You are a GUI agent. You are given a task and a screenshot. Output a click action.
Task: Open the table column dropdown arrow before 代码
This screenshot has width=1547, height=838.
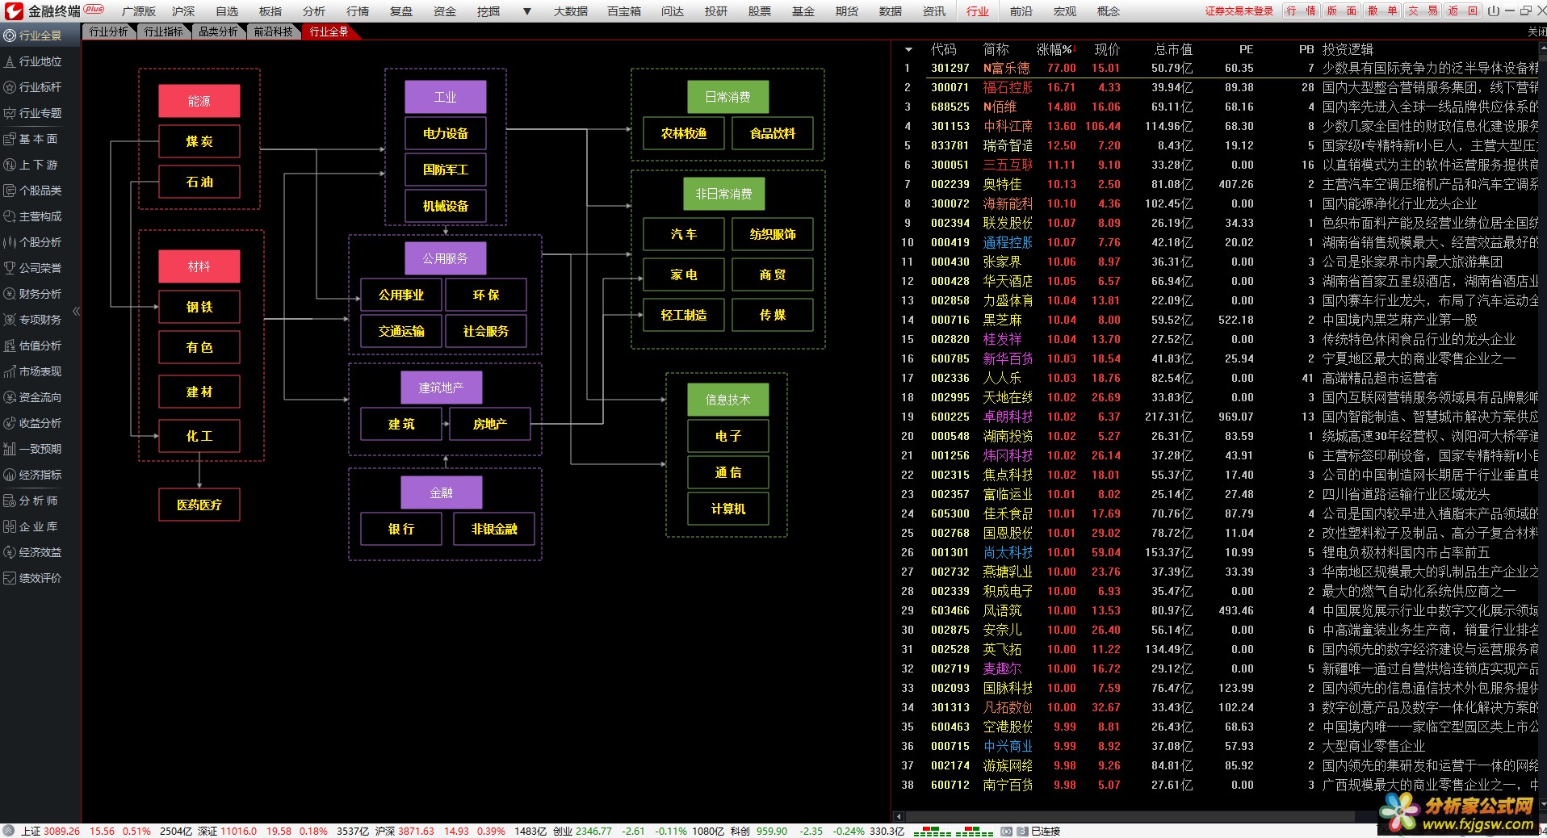coord(908,49)
